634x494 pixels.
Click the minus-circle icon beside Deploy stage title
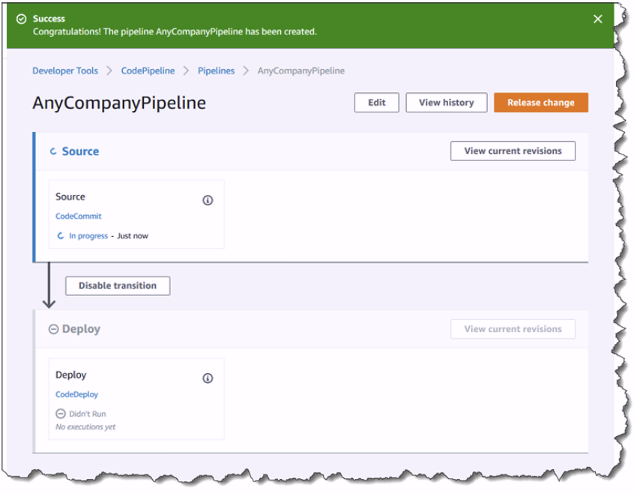click(53, 329)
